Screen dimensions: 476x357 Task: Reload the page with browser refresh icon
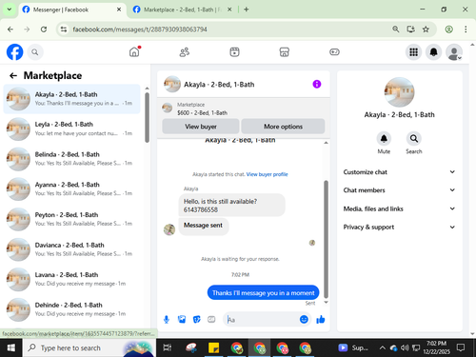point(44,30)
